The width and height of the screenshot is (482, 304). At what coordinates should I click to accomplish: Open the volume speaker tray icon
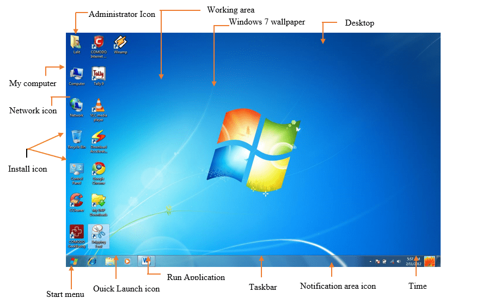click(x=399, y=262)
